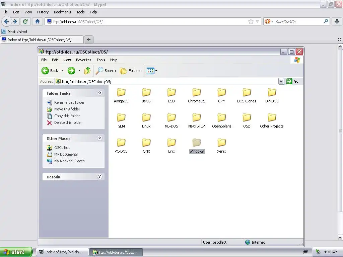Screen dimensions: 343x257
Task: Open Forward button history dropdown arrow
Action: click(79, 71)
